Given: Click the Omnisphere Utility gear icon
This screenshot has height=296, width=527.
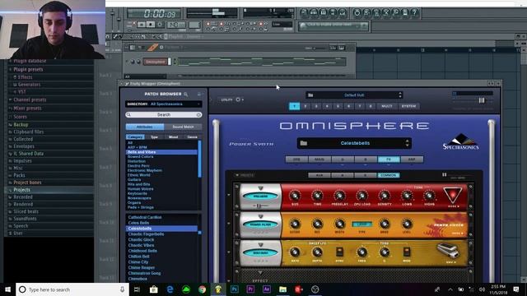Looking at the screenshot, I should coord(238,99).
